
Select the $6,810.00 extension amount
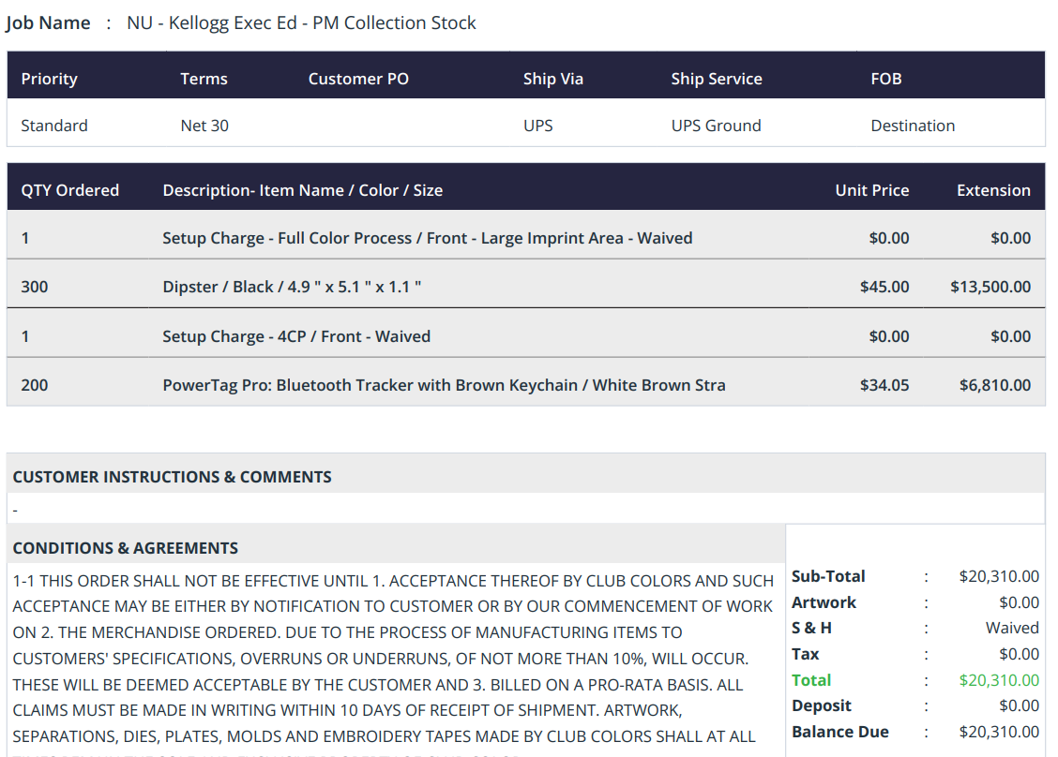[994, 385]
